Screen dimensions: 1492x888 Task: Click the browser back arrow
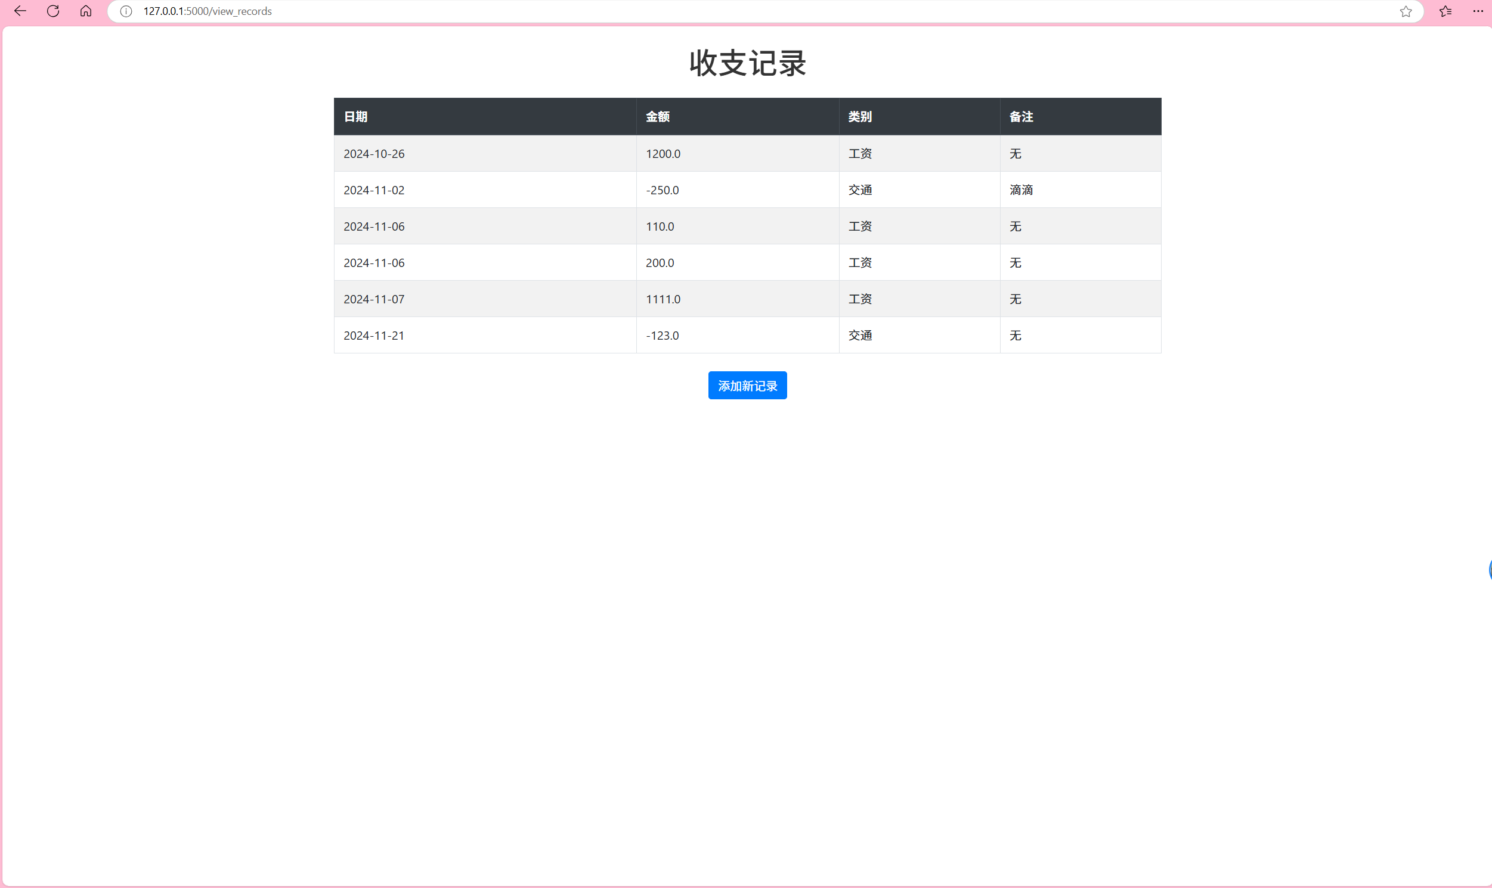click(20, 11)
